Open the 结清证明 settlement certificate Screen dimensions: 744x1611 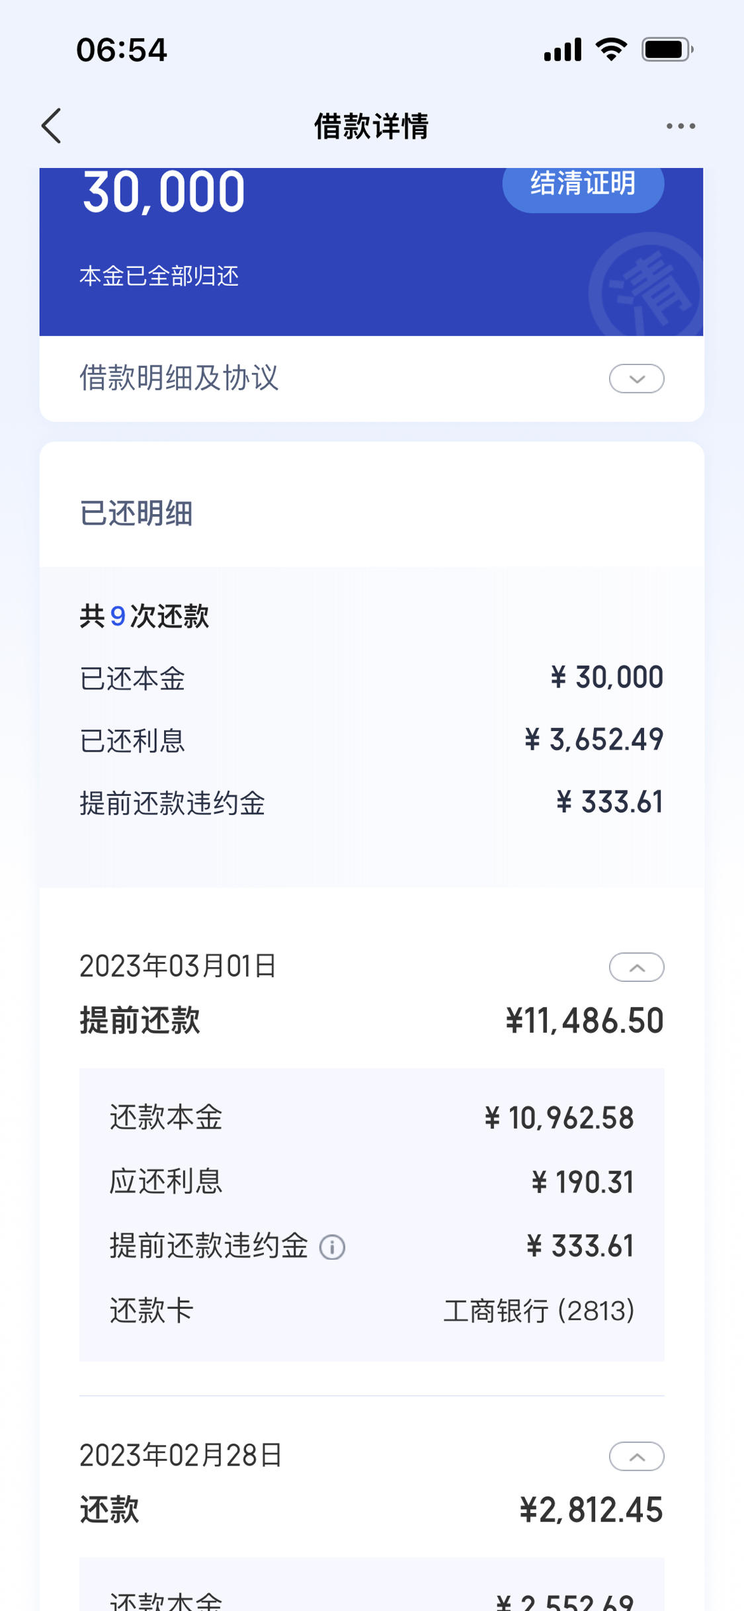(x=583, y=185)
